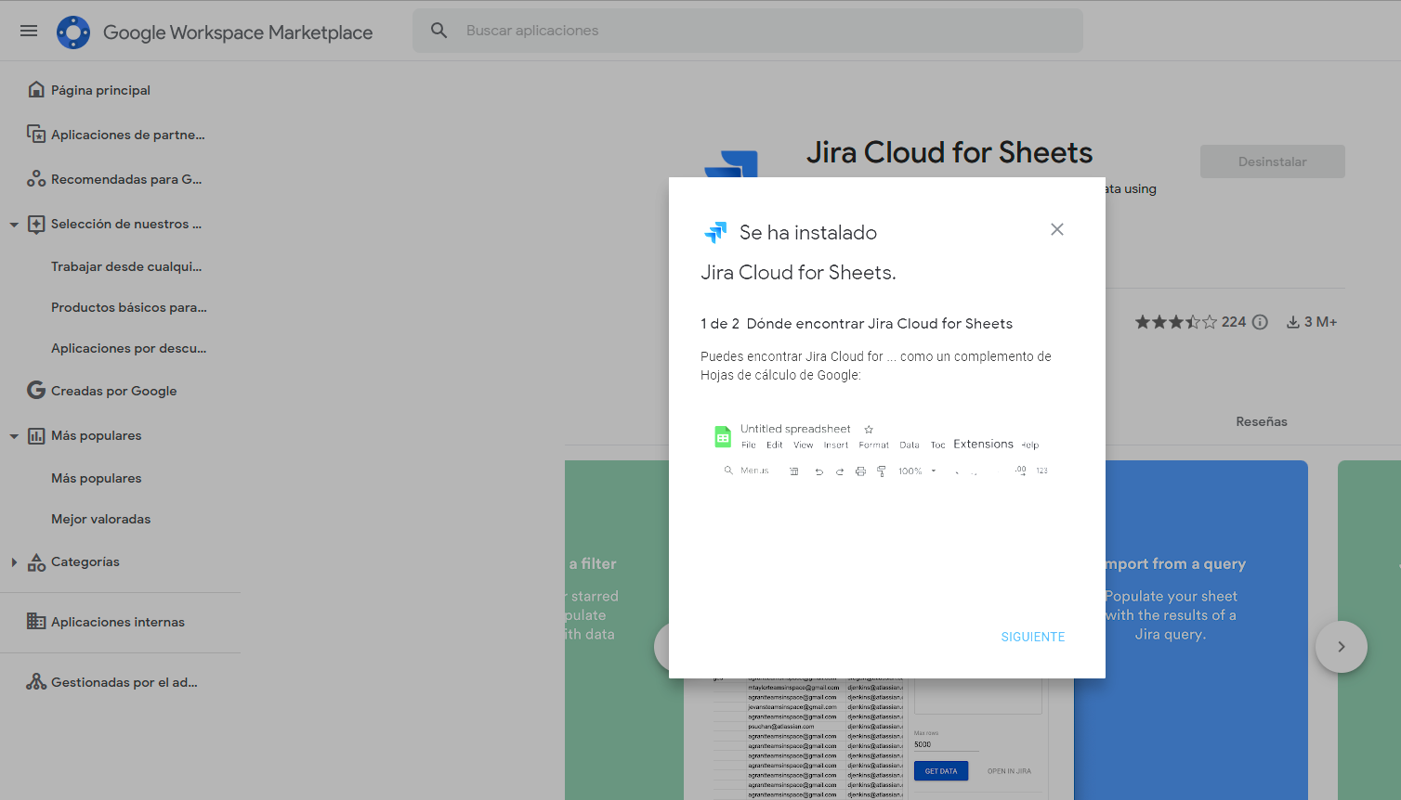Click the Aplicaciones internas icon
This screenshot has width=1401, height=800.
36,622
